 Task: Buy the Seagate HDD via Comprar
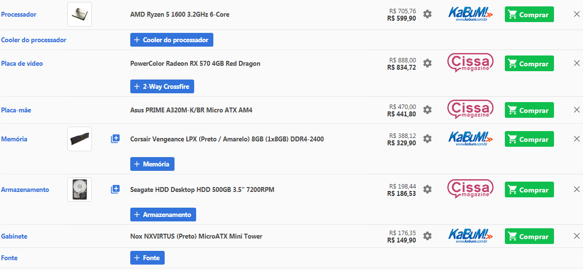click(529, 190)
